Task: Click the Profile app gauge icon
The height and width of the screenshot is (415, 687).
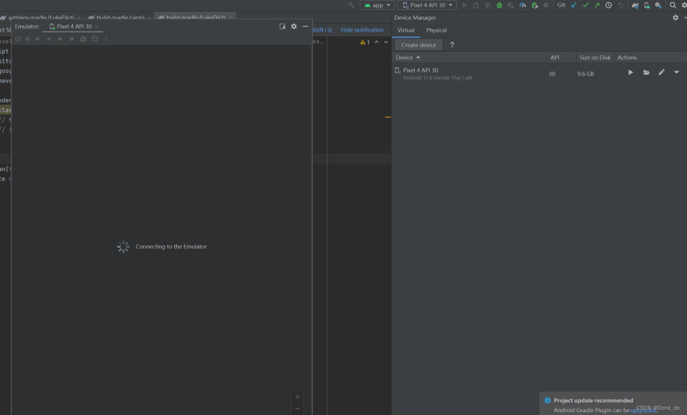Action: 522,5
